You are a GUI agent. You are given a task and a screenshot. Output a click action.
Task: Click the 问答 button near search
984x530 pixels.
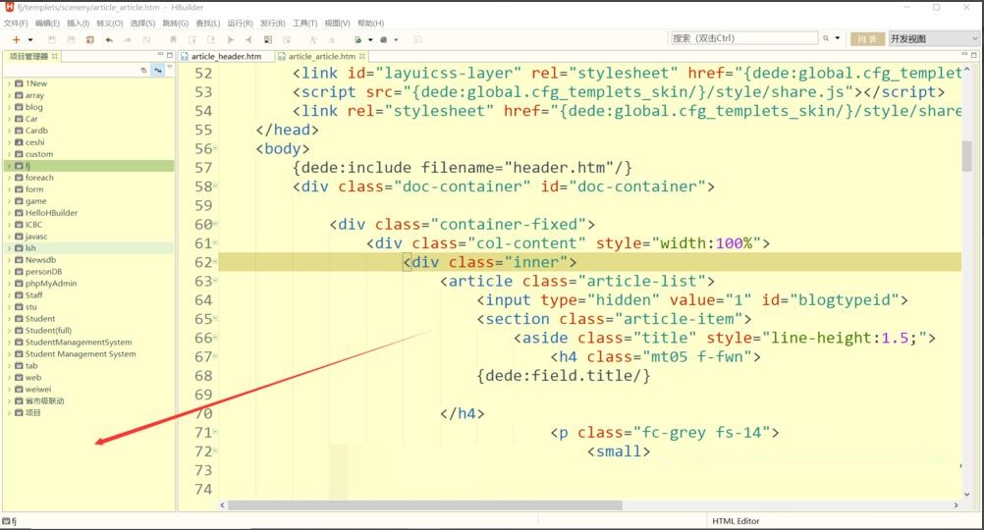pyautogui.click(x=865, y=39)
